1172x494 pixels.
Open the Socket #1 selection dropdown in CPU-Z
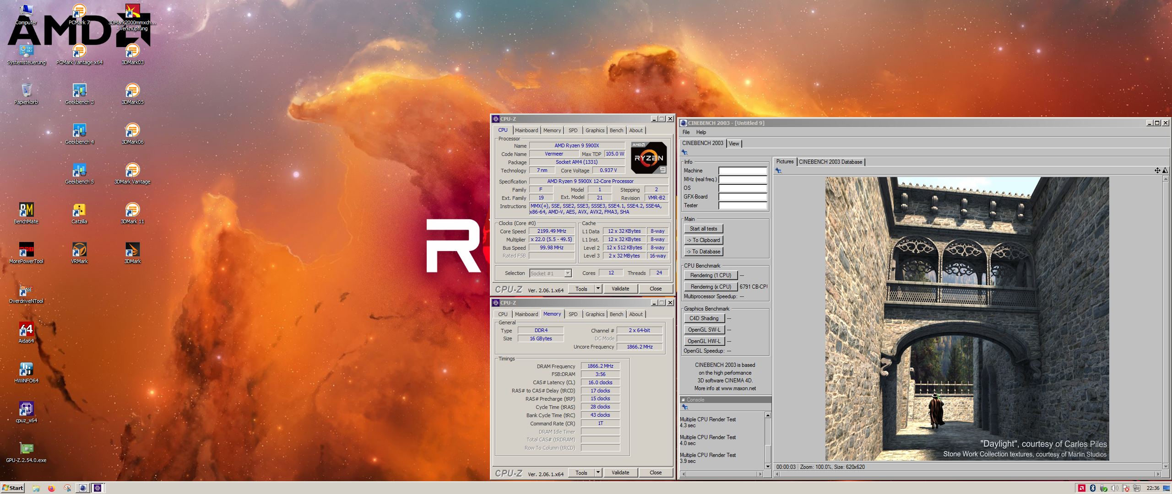(550, 273)
